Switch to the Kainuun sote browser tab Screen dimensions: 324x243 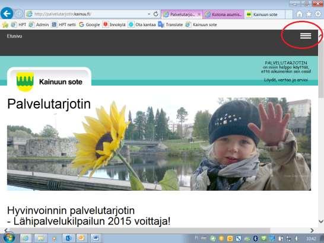pos(265,14)
